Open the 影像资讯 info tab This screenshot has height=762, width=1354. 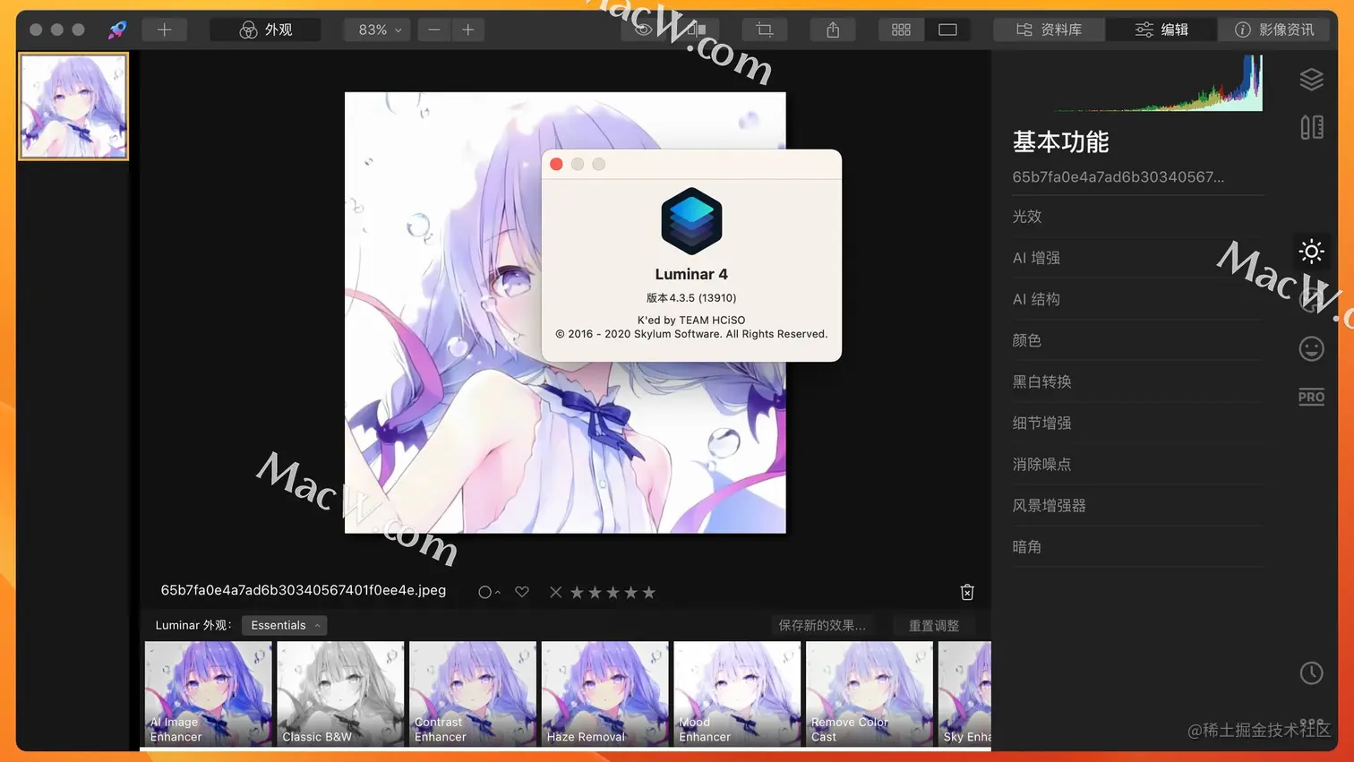[1274, 30]
